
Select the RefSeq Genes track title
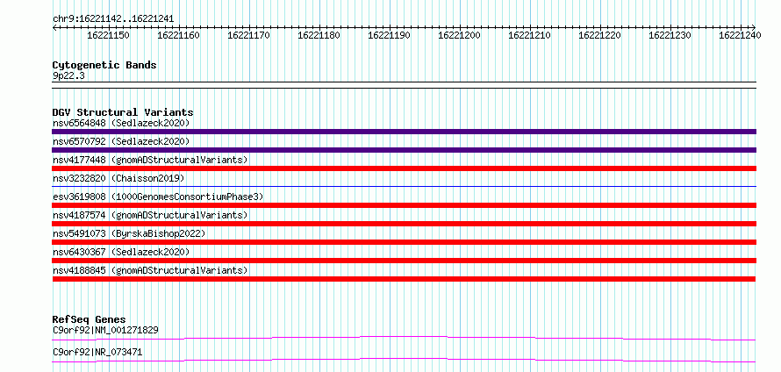coord(89,319)
